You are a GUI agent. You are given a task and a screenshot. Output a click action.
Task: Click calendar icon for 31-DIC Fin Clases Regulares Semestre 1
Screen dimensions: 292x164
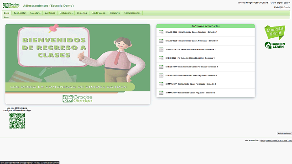pos(161,58)
